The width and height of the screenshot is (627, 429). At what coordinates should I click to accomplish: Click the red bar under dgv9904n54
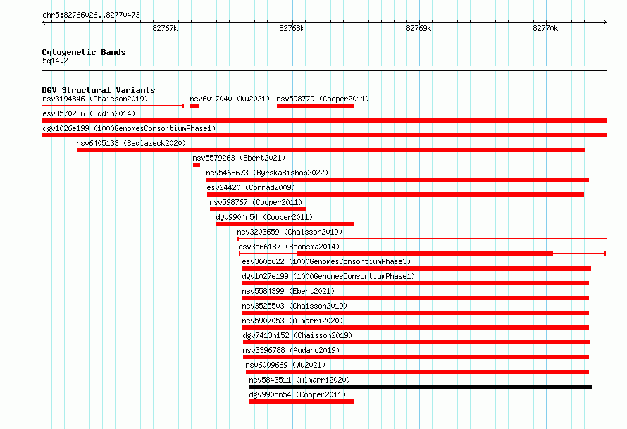(x=285, y=224)
